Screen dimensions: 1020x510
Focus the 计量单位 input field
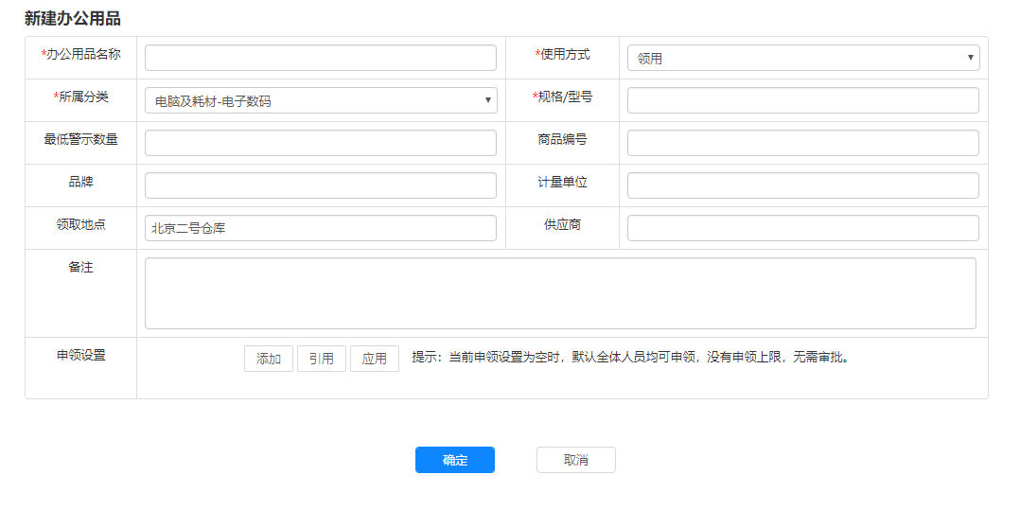tap(802, 185)
